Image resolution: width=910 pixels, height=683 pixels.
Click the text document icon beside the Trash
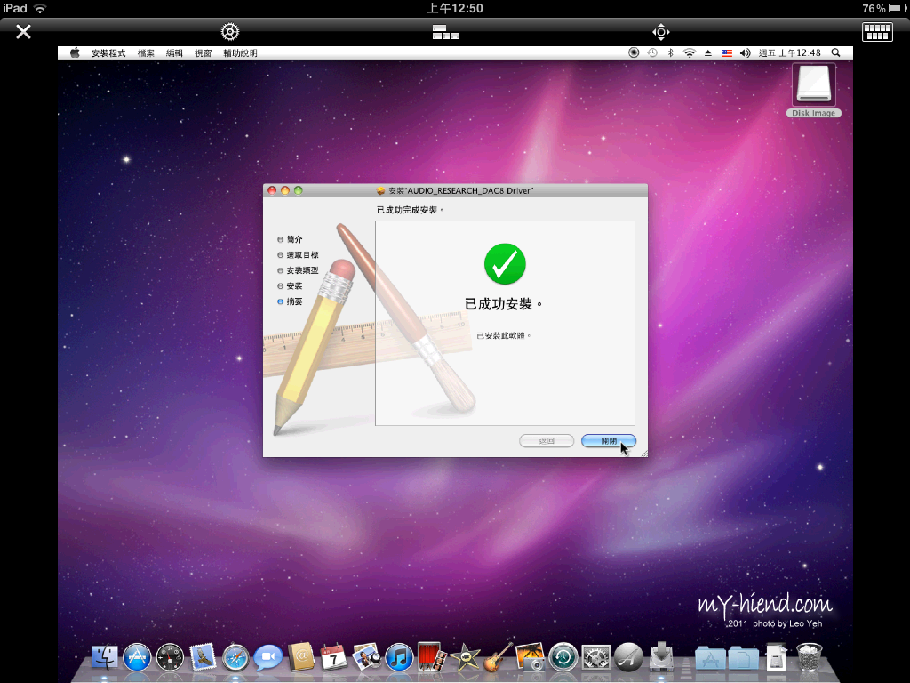click(777, 657)
